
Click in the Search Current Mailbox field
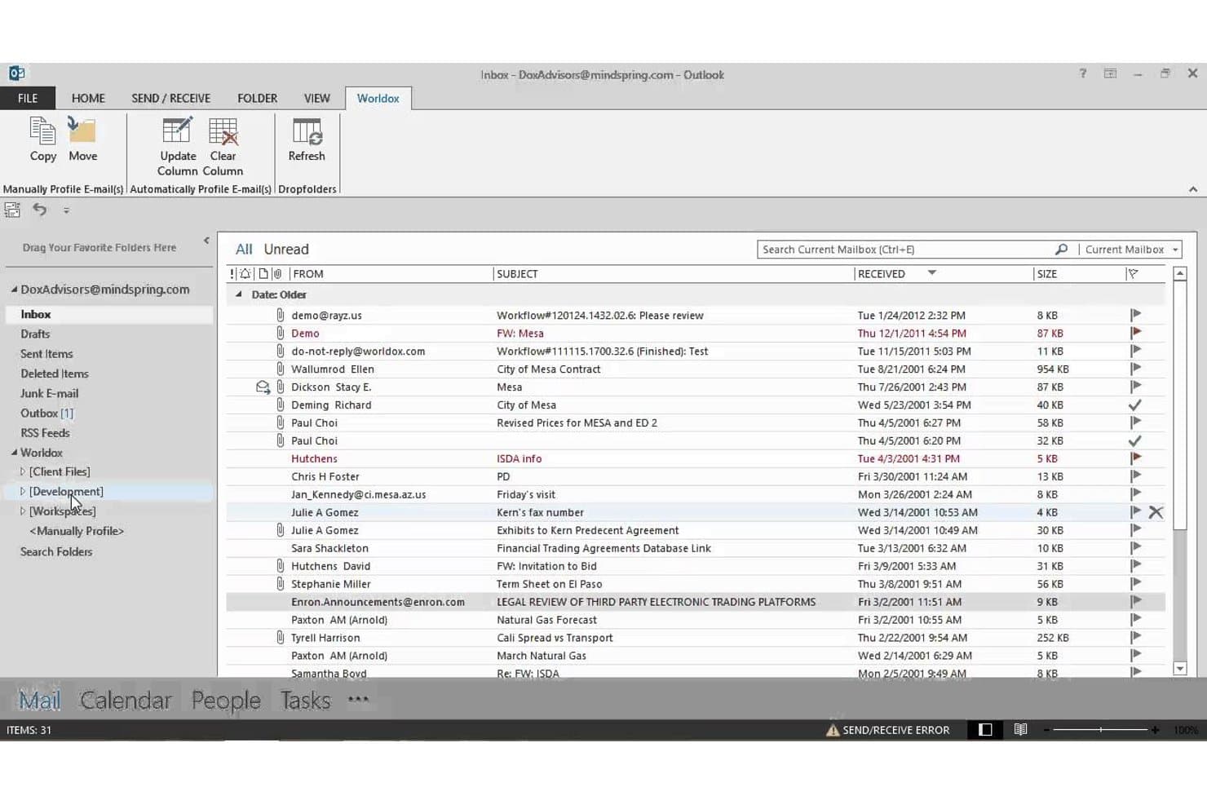click(x=905, y=250)
